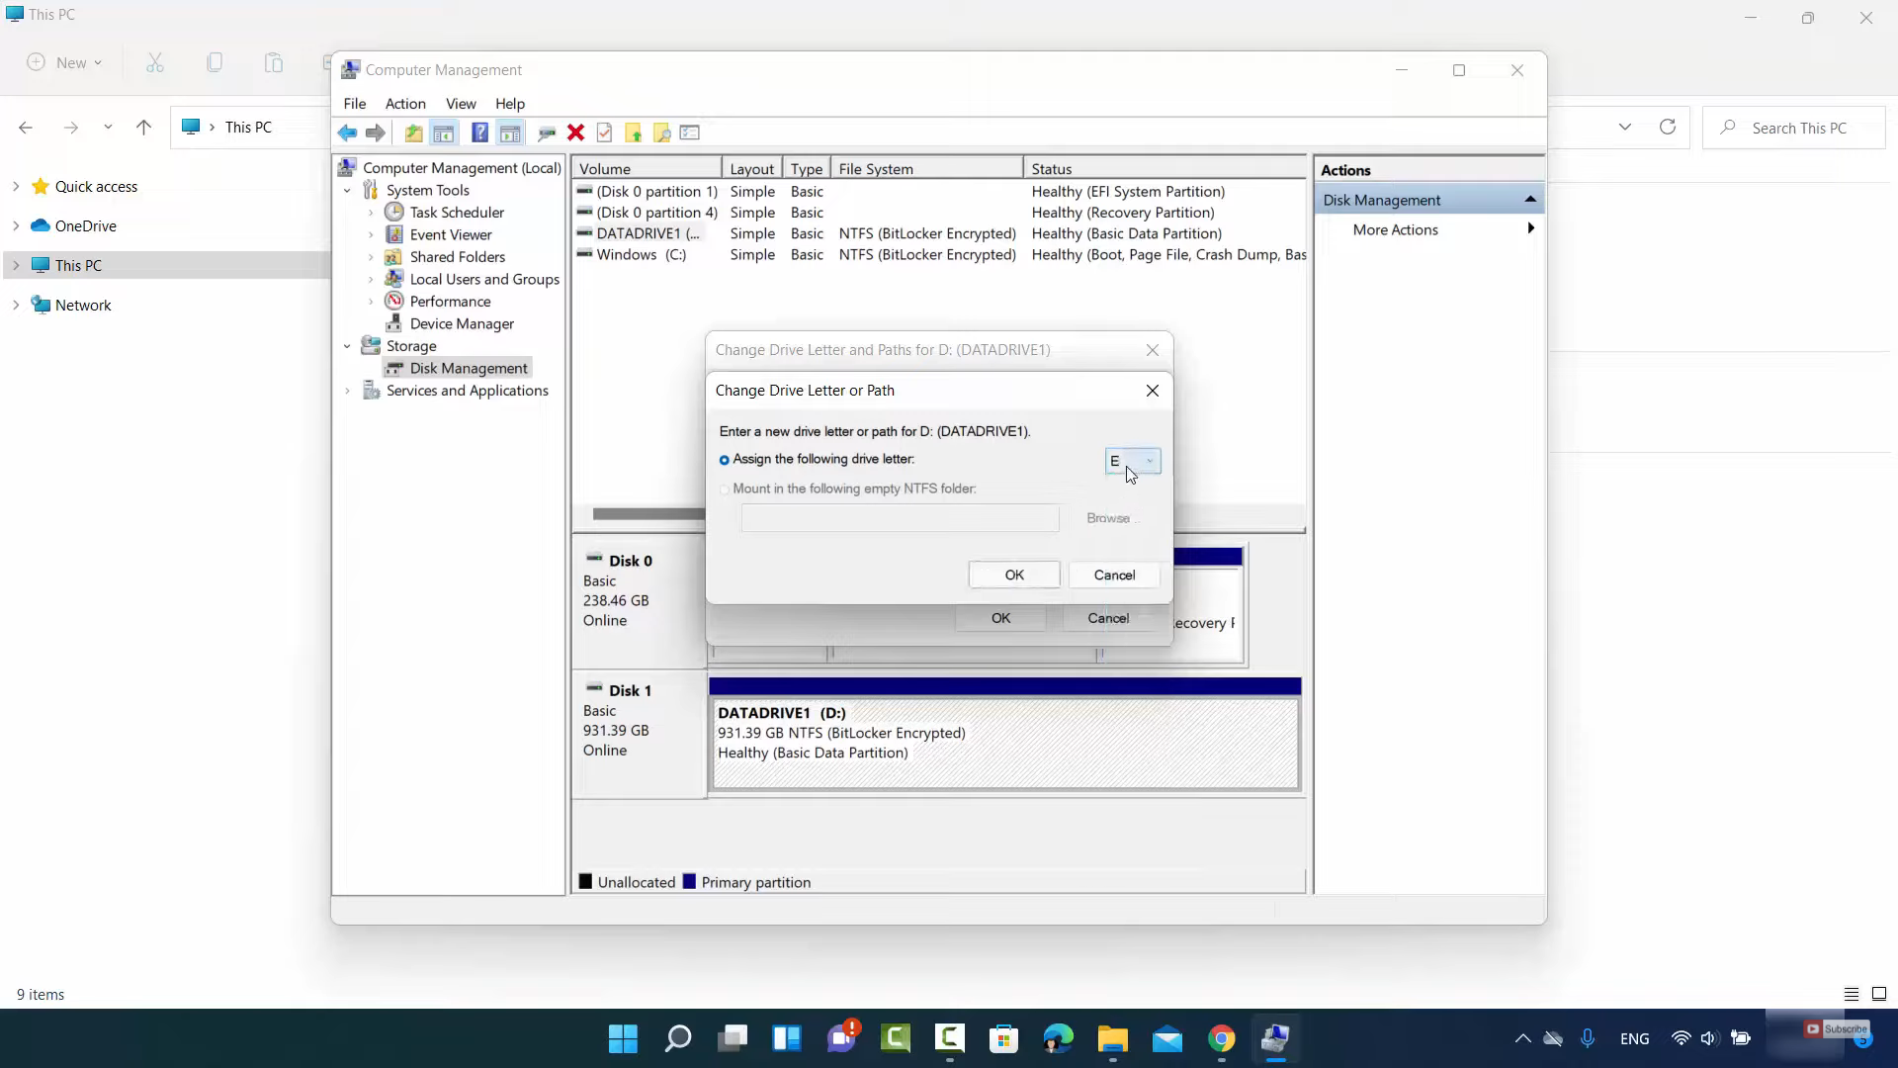The height and width of the screenshot is (1068, 1898).
Task: Select Device Manager in the tree
Action: click(x=462, y=323)
